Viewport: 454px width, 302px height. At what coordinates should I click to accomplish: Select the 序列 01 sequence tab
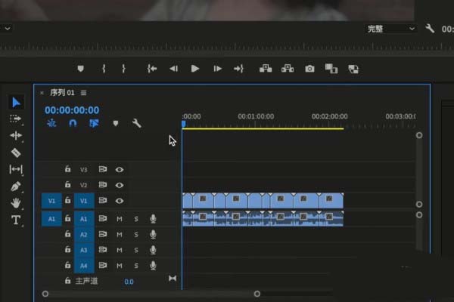click(x=62, y=93)
